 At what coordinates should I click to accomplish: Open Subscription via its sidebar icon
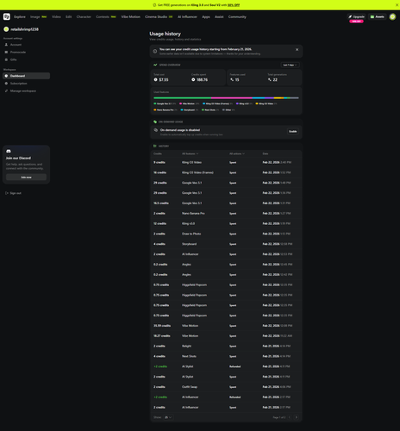click(6, 84)
